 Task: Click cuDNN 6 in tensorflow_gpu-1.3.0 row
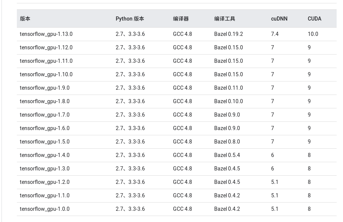coord(273,169)
